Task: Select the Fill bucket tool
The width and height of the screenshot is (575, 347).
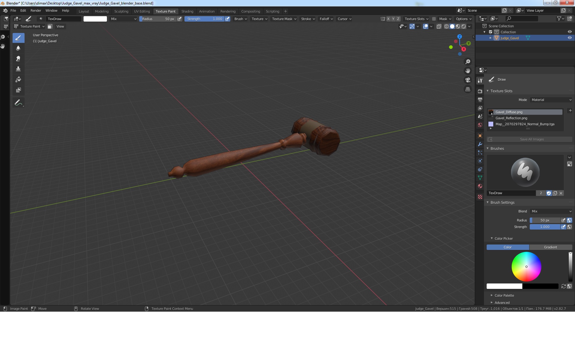Action: point(18,79)
